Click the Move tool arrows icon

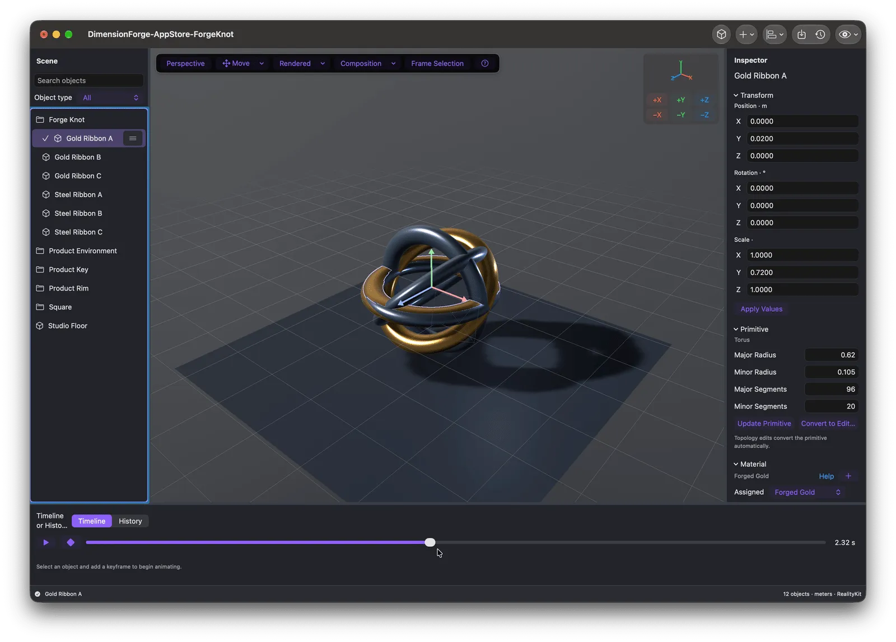pyautogui.click(x=226, y=63)
